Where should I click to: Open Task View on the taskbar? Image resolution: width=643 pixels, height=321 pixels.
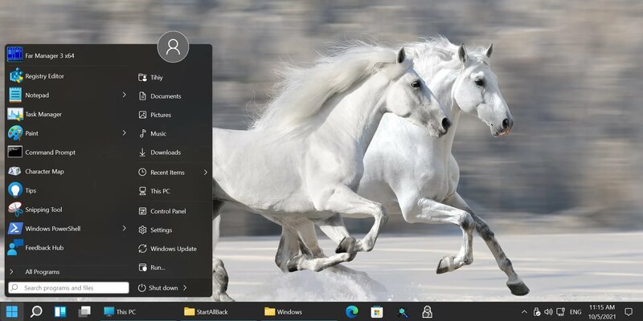(x=84, y=311)
